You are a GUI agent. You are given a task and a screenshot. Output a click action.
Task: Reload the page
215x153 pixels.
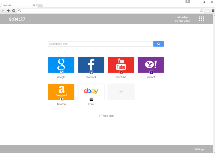[x=13, y=10]
